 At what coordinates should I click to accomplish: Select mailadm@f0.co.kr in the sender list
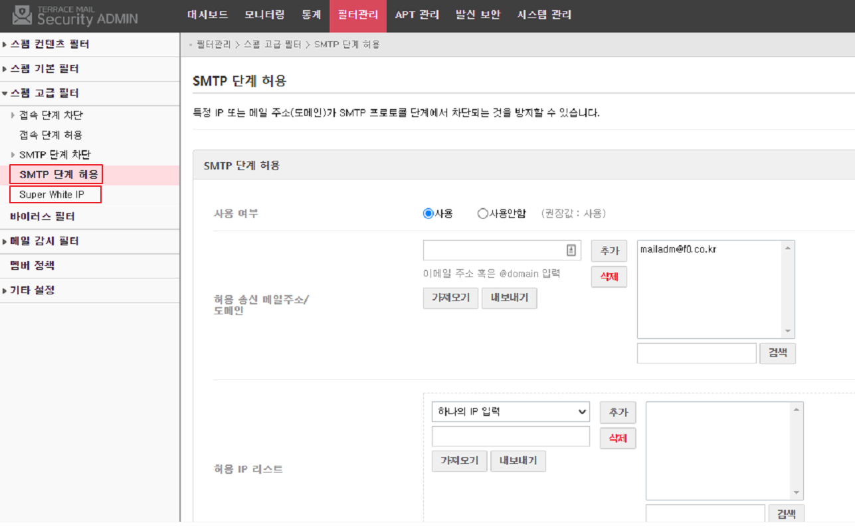pyautogui.click(x=678, y=250)
